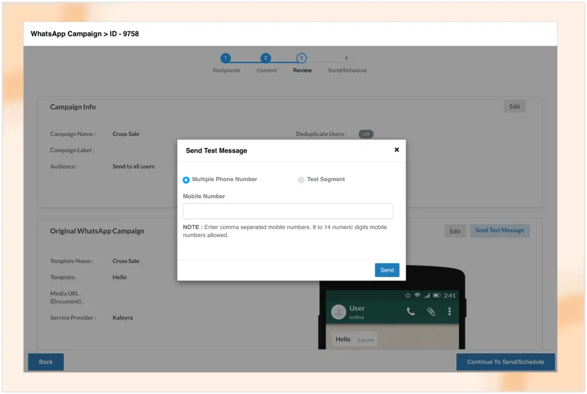Open the three-dot menu in phone preview

click(x=449, y=311)
